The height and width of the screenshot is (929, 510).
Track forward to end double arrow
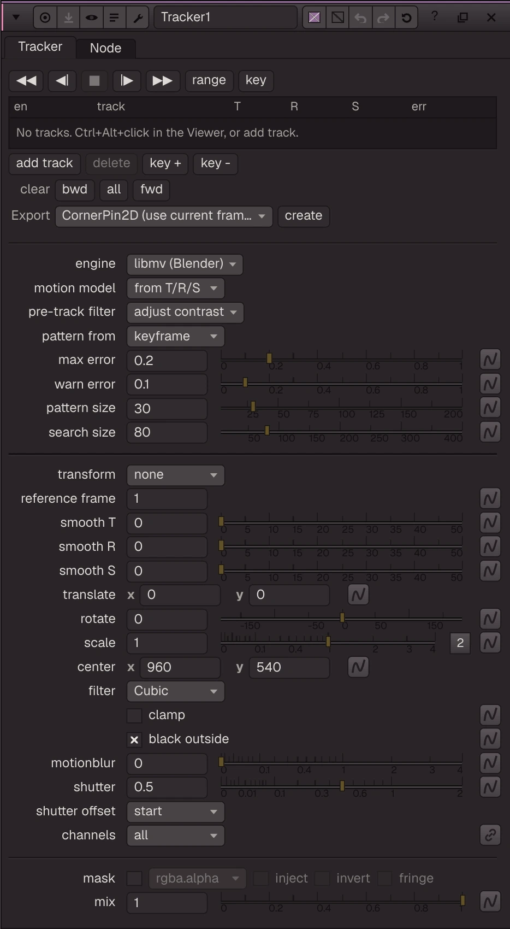162,81
